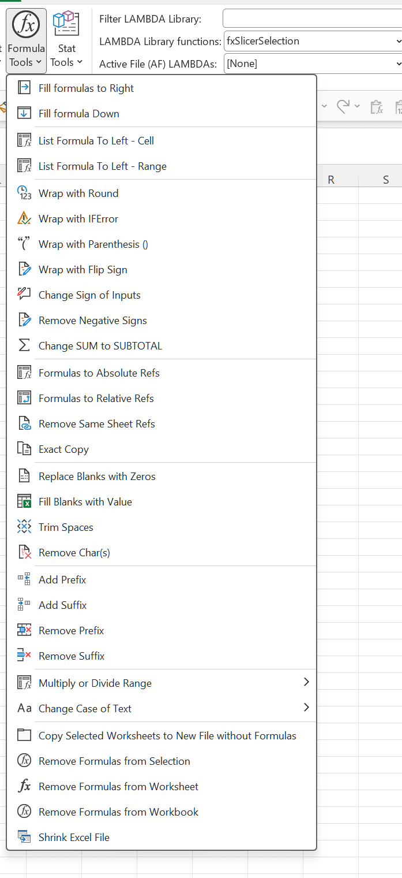Choose Wrap with Round menu entry

click(x=161, y=193)
